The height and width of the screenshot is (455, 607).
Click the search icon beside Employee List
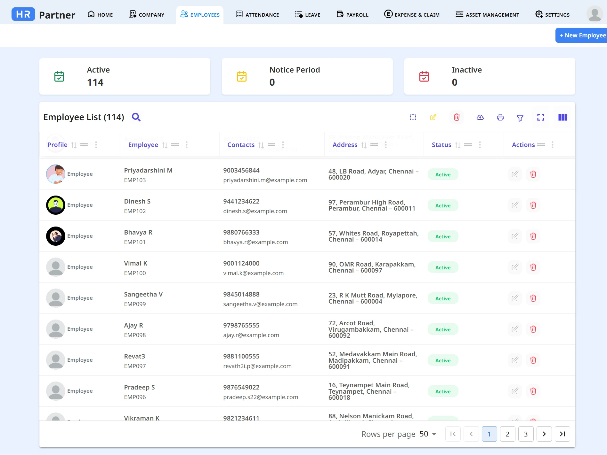[x=136, y=117]
